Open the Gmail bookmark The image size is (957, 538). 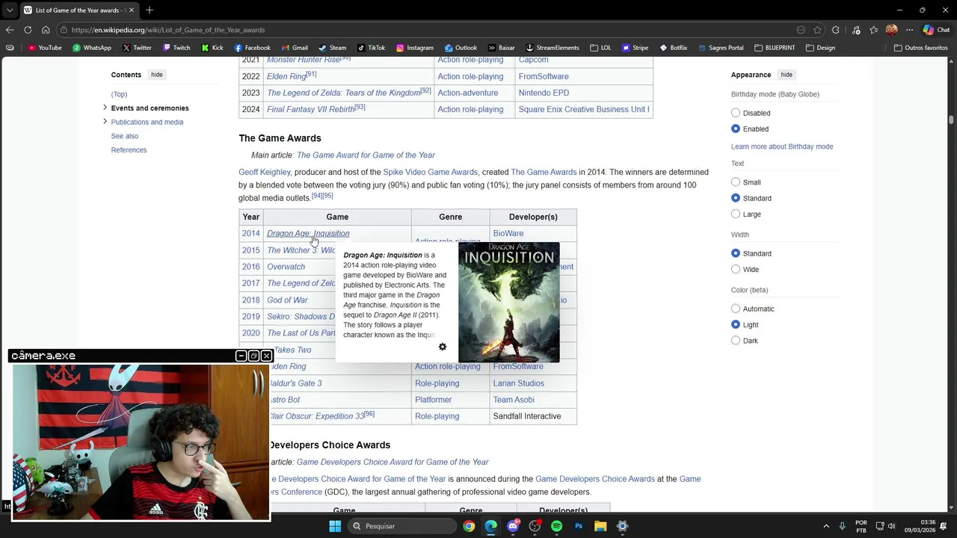[295, 48]
